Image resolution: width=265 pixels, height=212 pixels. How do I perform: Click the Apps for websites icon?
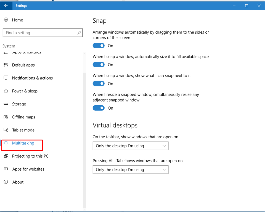(x=6, y=169)
